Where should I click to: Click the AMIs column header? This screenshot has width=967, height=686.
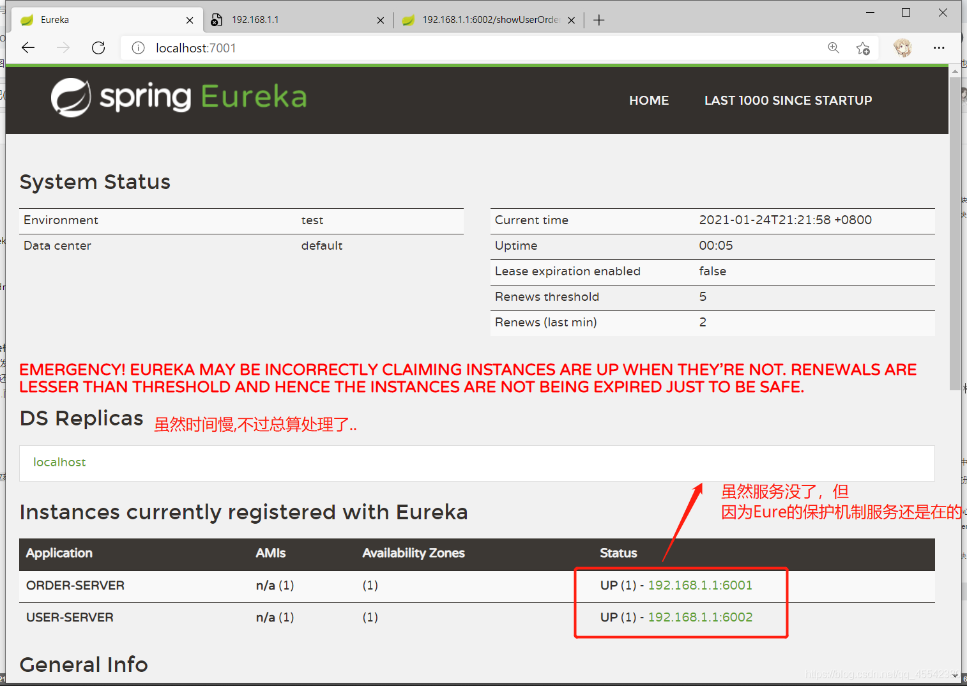pyautogui.click(x=271, y=553)
